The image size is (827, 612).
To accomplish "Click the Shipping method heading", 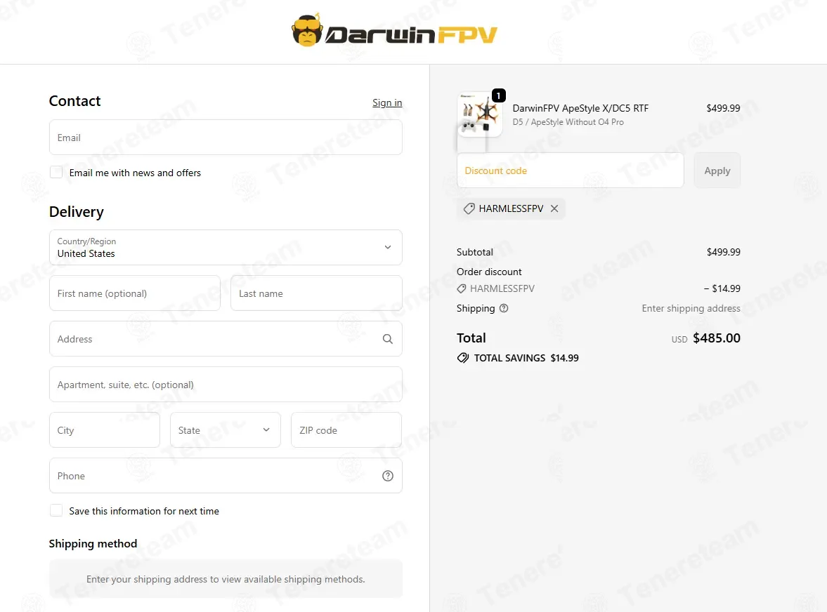I will tap(93, 543).
